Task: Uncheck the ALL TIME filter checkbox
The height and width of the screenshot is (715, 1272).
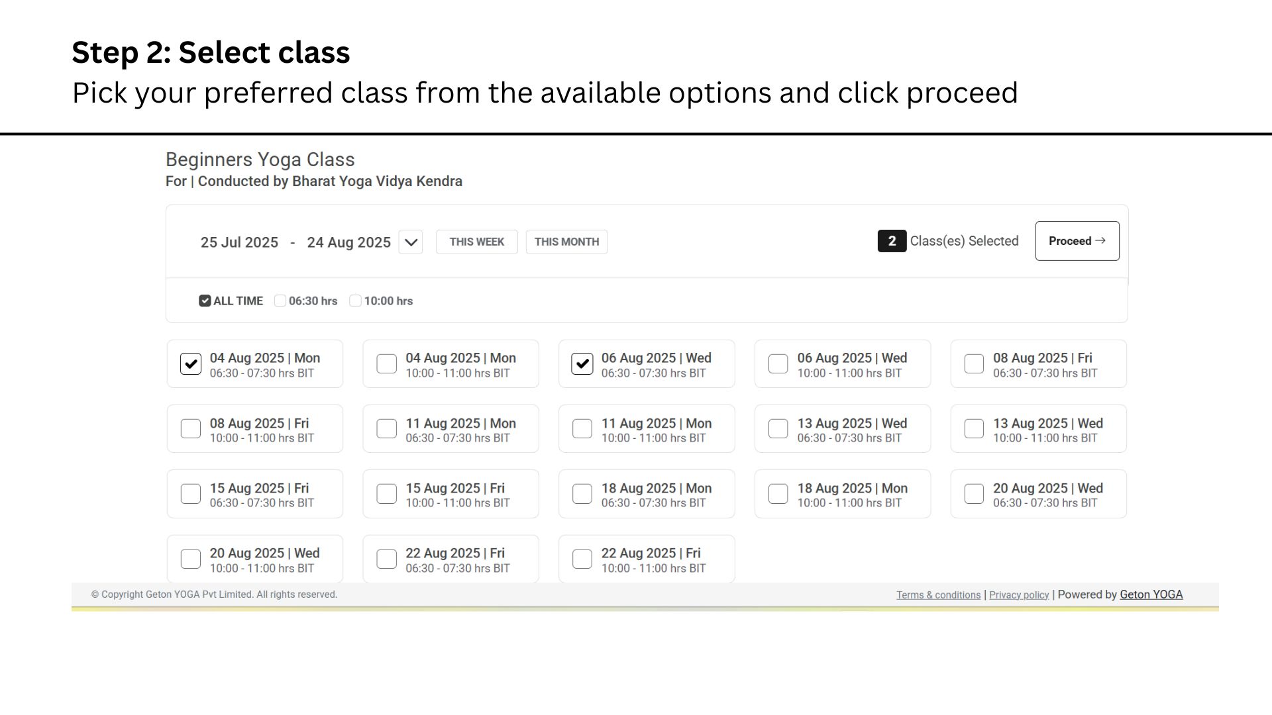Action: click(205, 301)
